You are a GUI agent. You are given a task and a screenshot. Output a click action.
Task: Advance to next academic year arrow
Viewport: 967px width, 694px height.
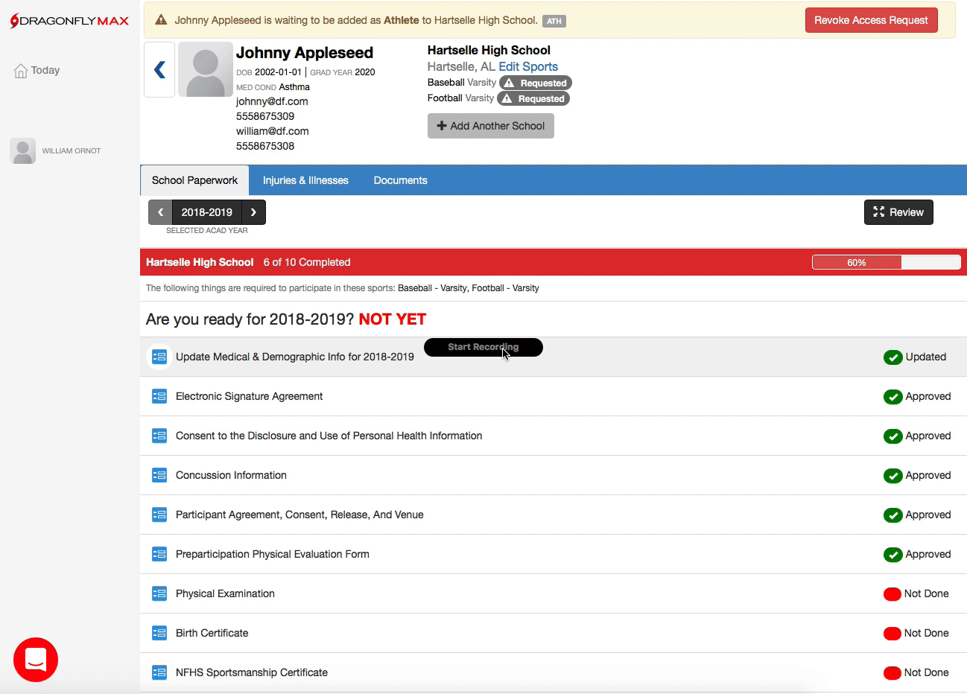[253, 212]
